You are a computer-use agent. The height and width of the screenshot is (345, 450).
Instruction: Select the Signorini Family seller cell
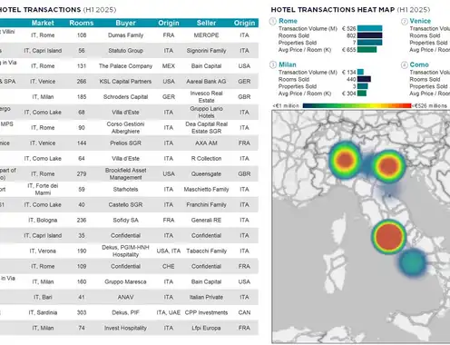point(206,51)
